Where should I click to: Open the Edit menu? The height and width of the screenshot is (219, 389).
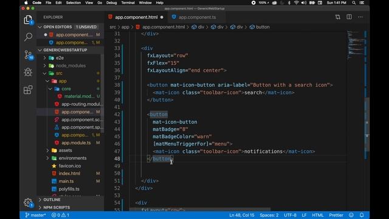tap(58, 2)
